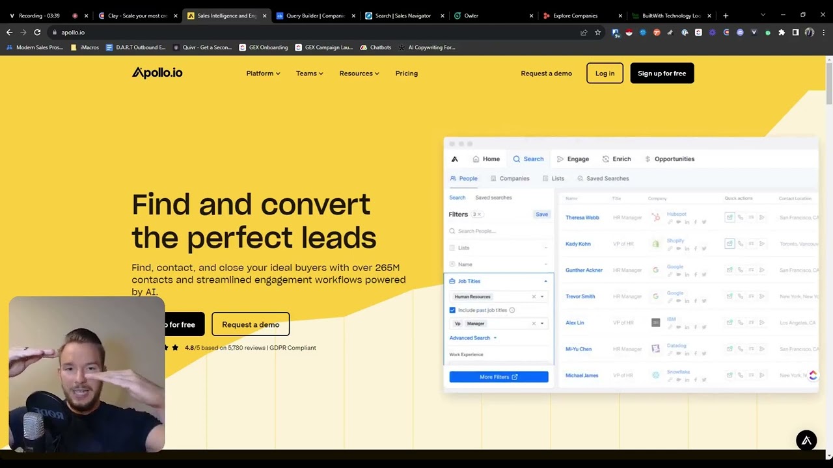Viewport: 833px width, 468px height.
Task: Close the Clay browser tab
Action: (x=175, y=16)
